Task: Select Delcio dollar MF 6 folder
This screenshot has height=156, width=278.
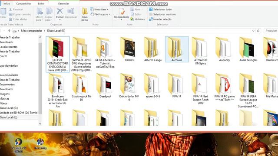Action: tap(129, 87)
